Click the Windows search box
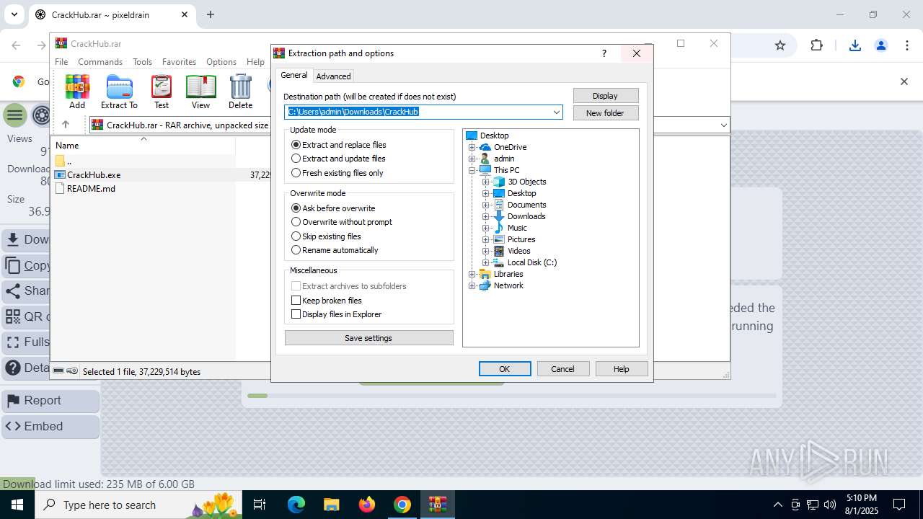923x519 pixels. tap(137, 505)
